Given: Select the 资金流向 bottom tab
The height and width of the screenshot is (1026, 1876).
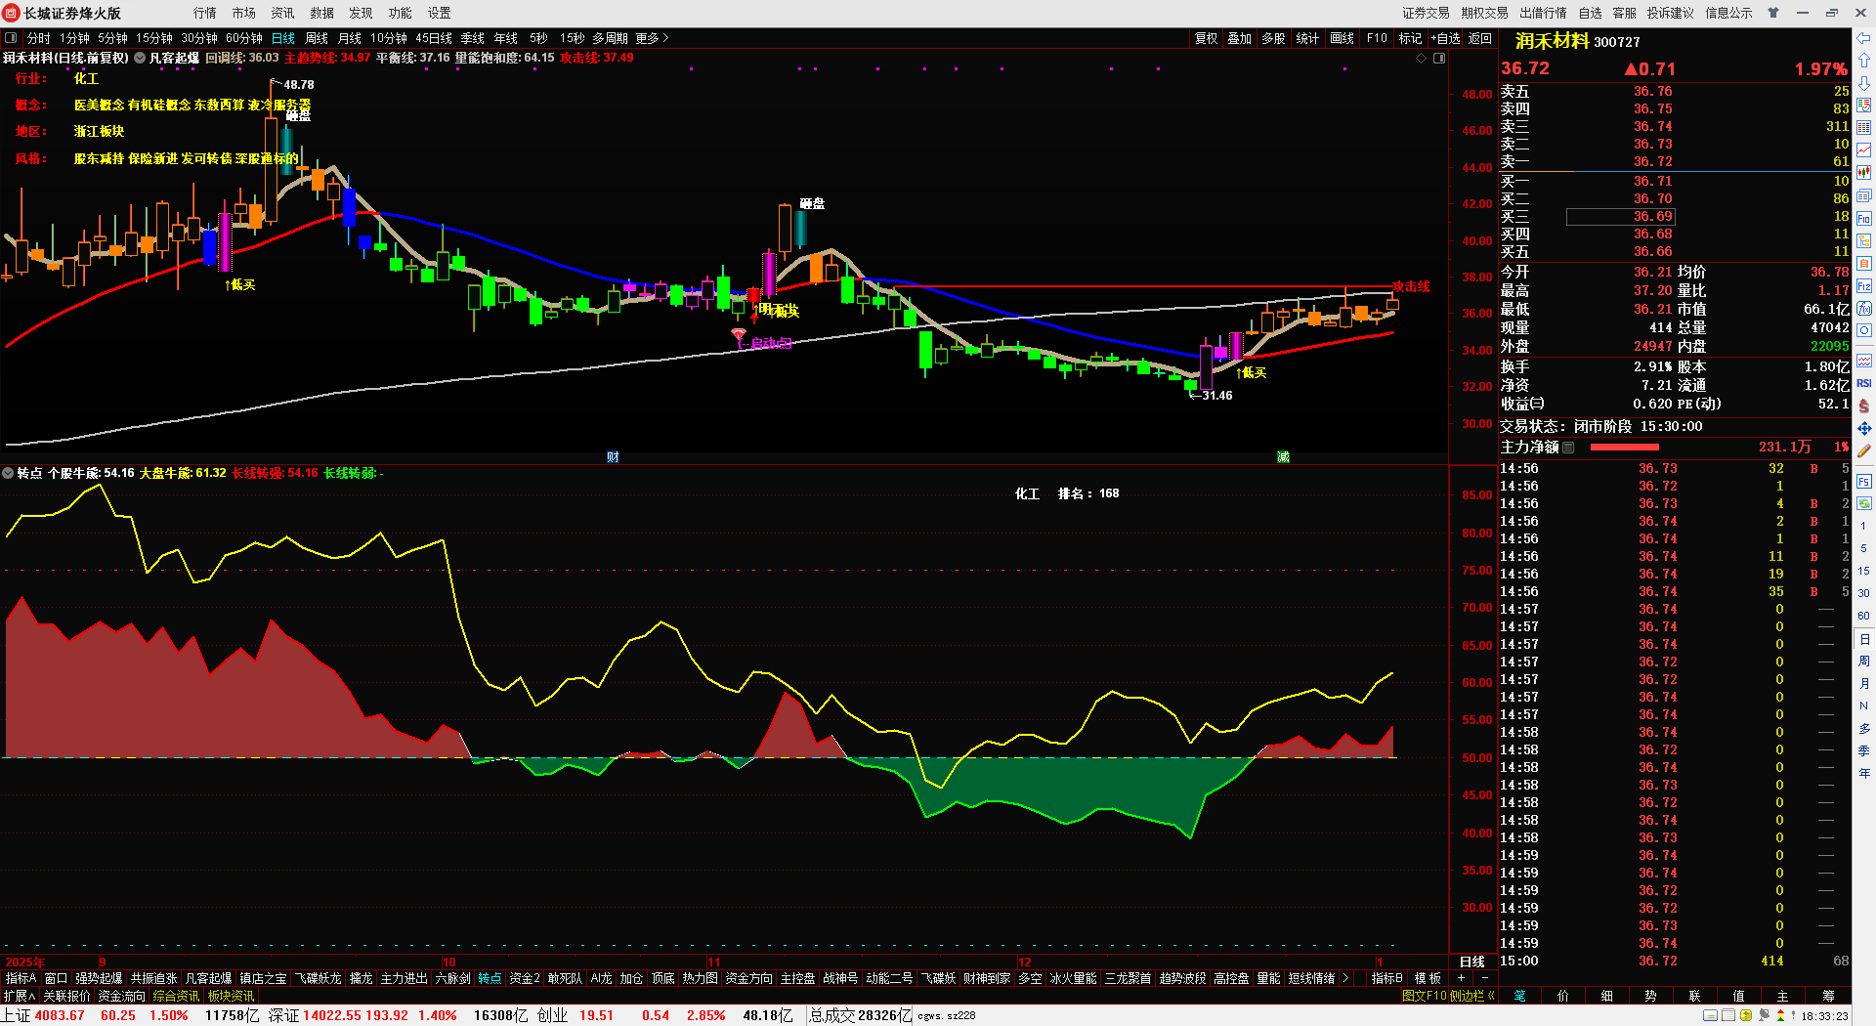Looking at the screenshot, I should click(x=121, y=996).
